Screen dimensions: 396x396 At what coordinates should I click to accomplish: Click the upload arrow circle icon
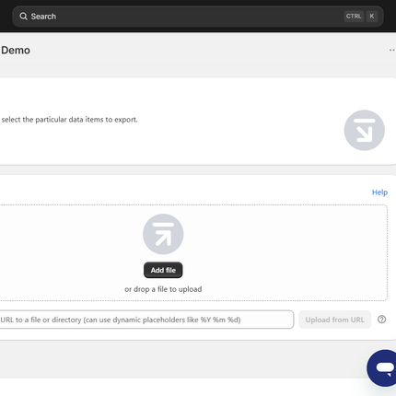[x=163, y=234]
